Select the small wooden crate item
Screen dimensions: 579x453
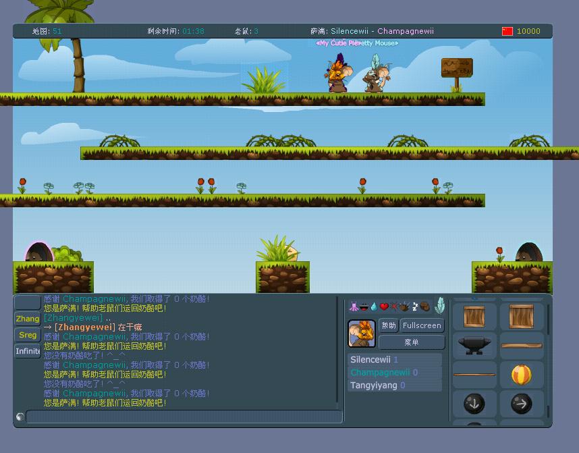pos(474,317)
